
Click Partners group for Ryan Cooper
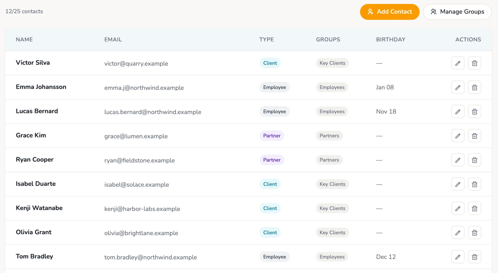coord(329,160)
